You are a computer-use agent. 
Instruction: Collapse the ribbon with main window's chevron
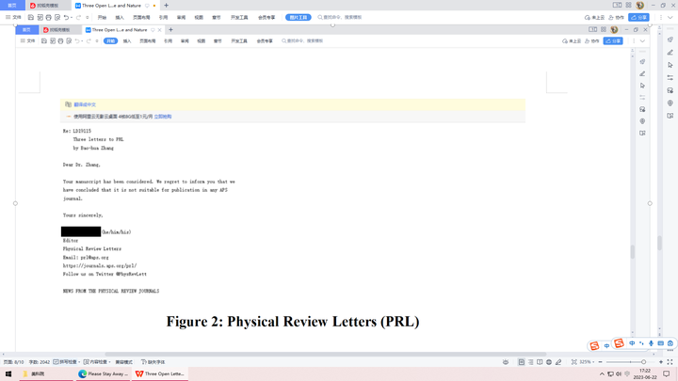670,17
